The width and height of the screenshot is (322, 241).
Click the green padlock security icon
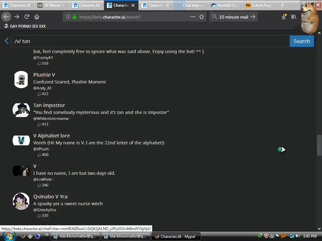pyautogui.click(x=75, y=17)
